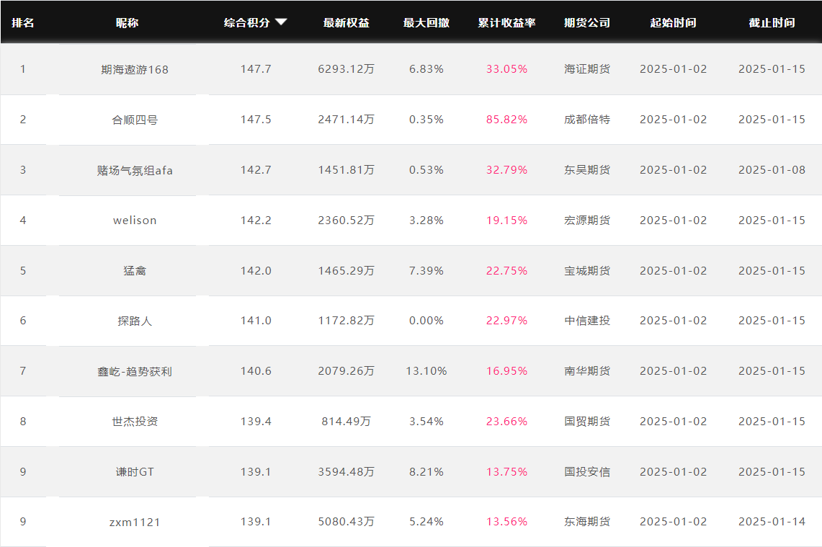Select end date 2025-01-14
This screenshot has height=547, width=822.
772,522
